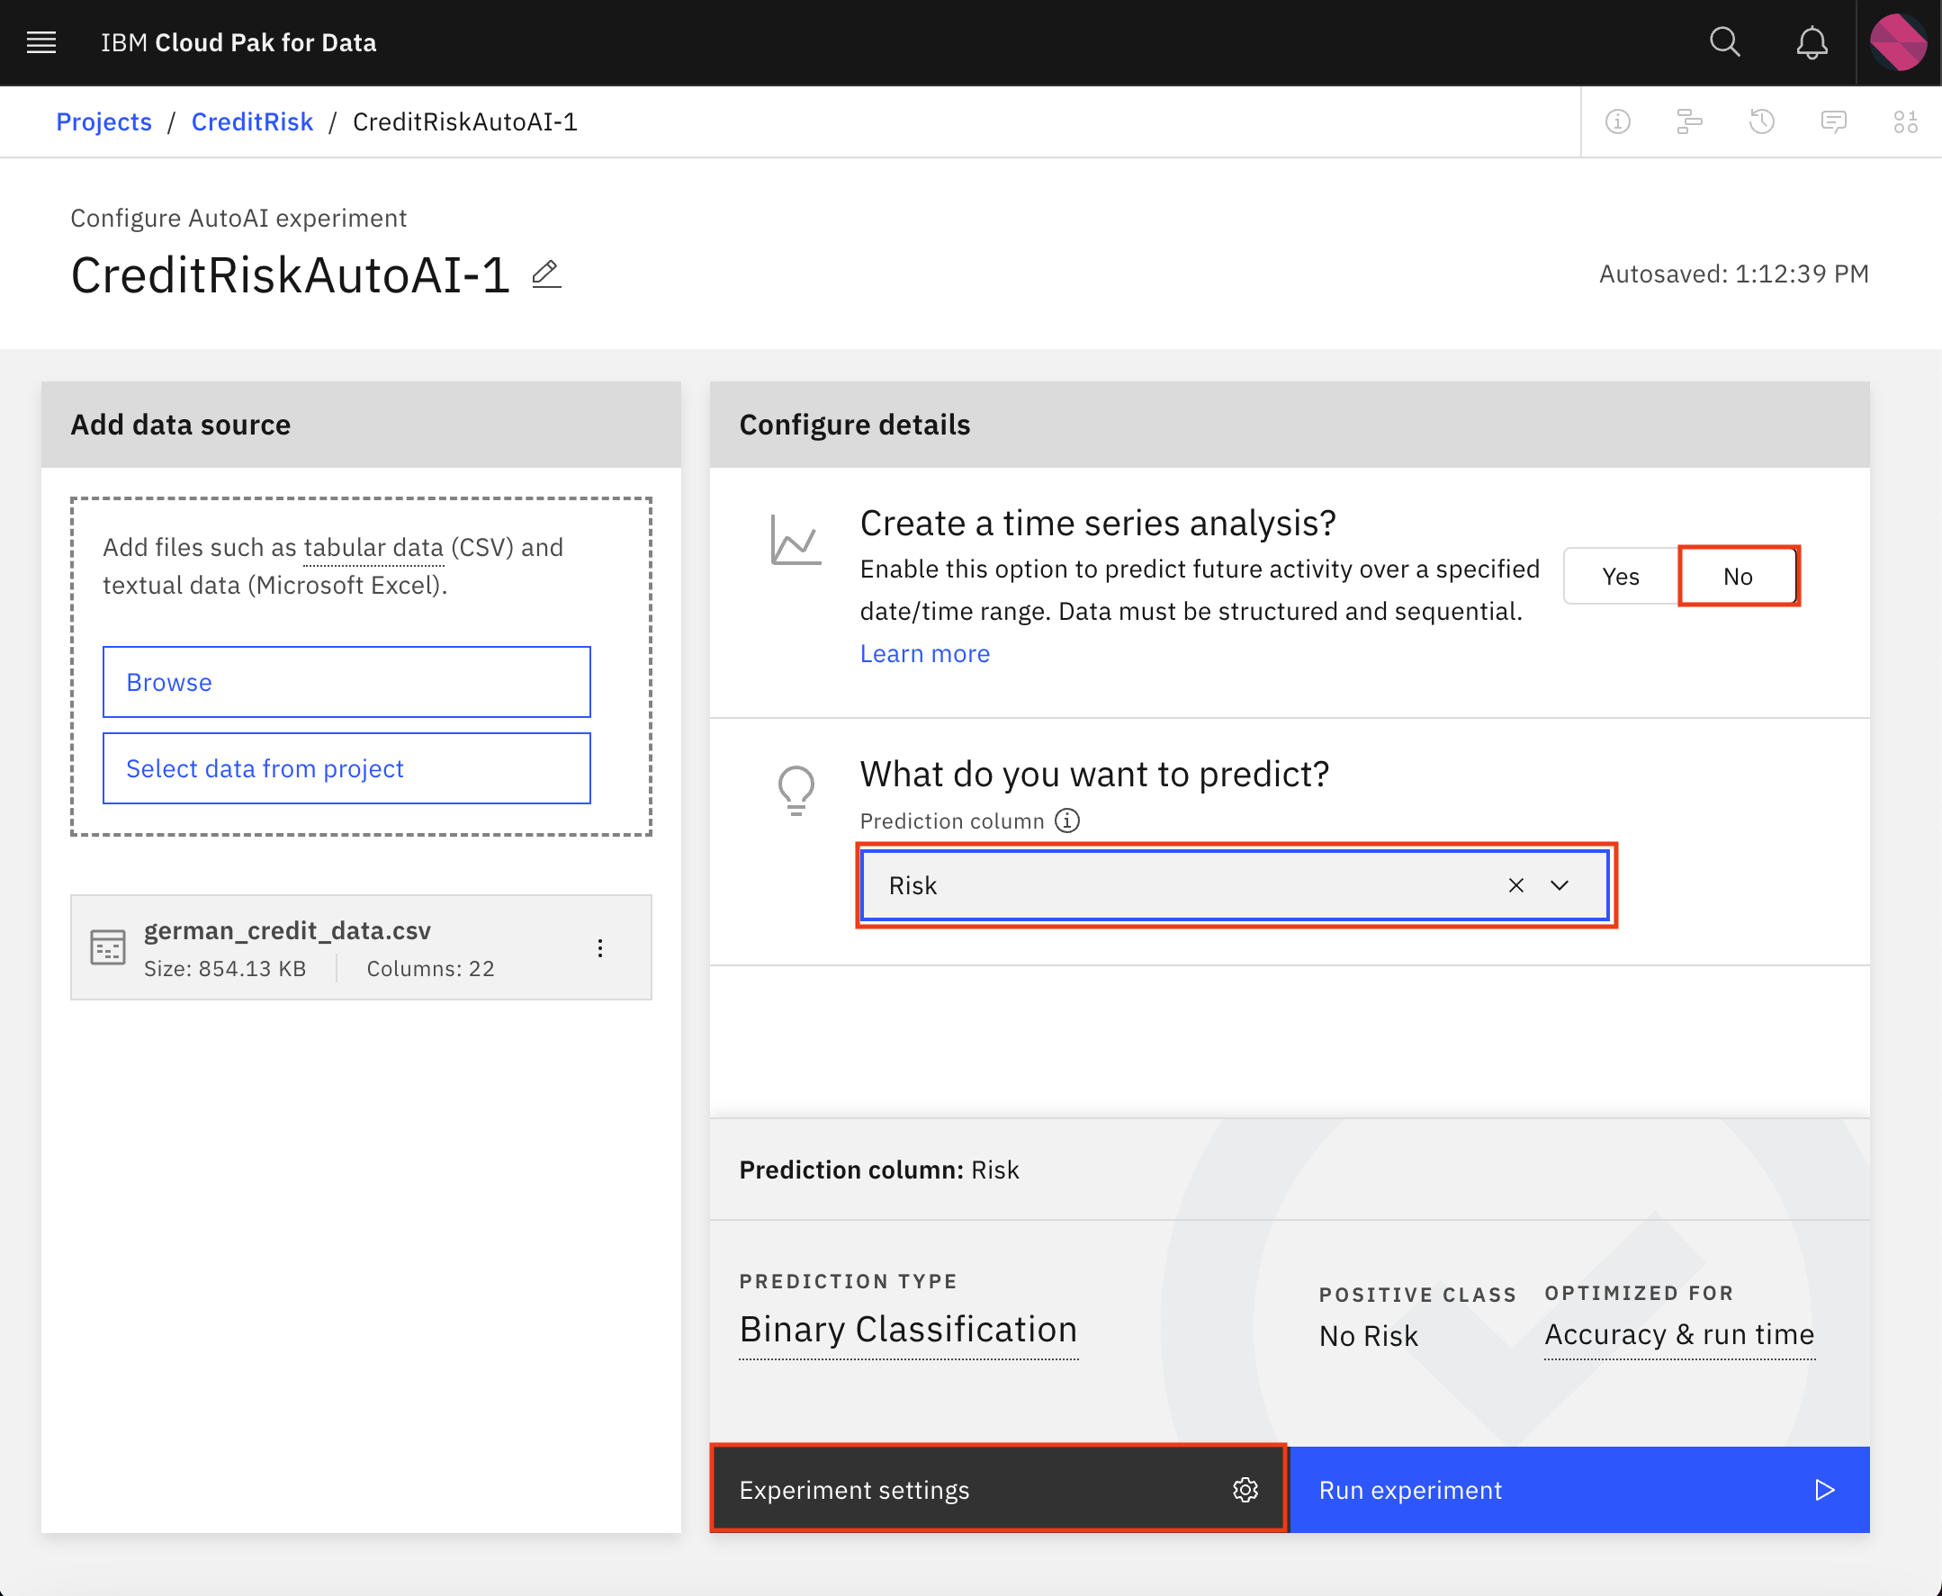Click the notifications bell icon
Screen dimensions: 1942x1596
[1812, 43]
